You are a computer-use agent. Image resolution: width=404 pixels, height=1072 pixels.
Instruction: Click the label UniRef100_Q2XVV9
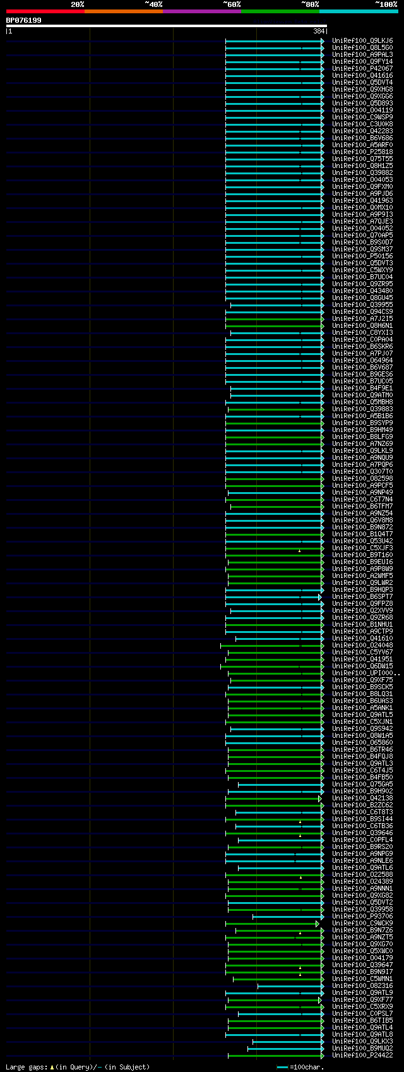[x=362, y=610]
